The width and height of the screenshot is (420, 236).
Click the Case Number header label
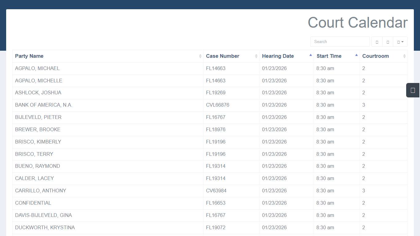[223, 56]
